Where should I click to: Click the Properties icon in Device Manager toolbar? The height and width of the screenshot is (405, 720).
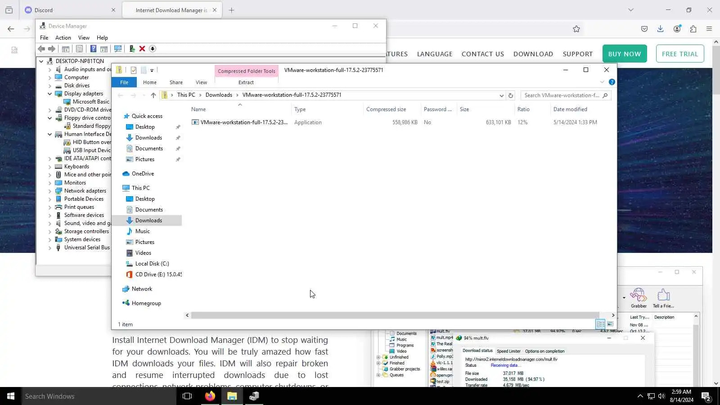pos(79,49)
